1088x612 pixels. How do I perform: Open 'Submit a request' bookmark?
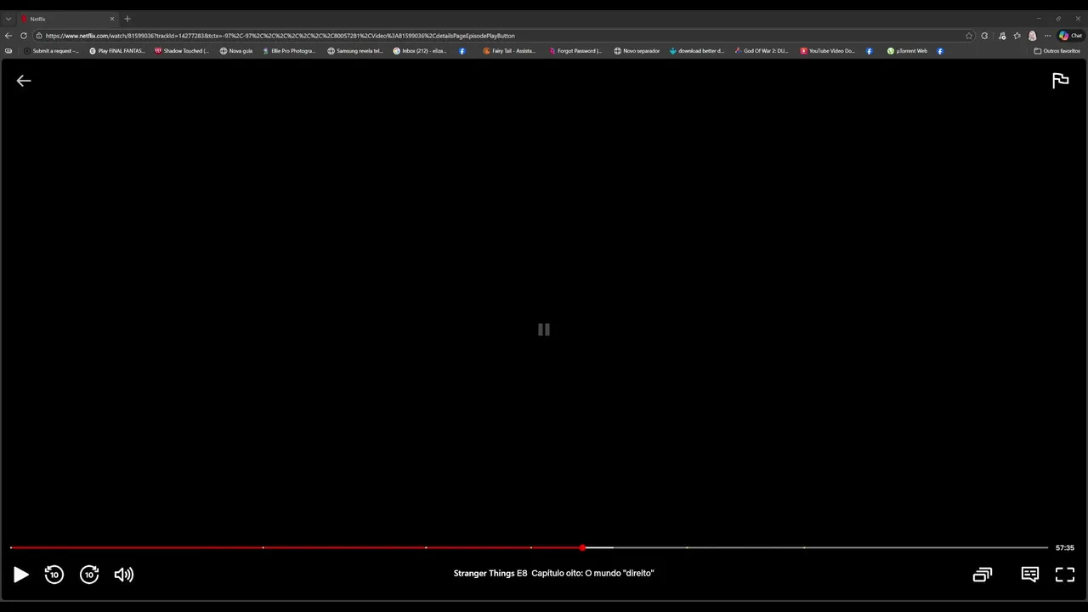pyautogui.click(x=51, y=51)
